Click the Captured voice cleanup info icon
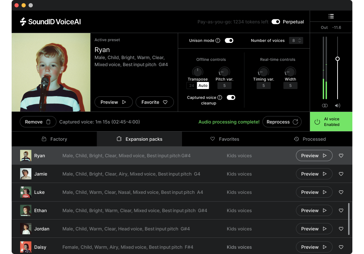This screenshot has height=254, width=364. [x=220, y=97]
